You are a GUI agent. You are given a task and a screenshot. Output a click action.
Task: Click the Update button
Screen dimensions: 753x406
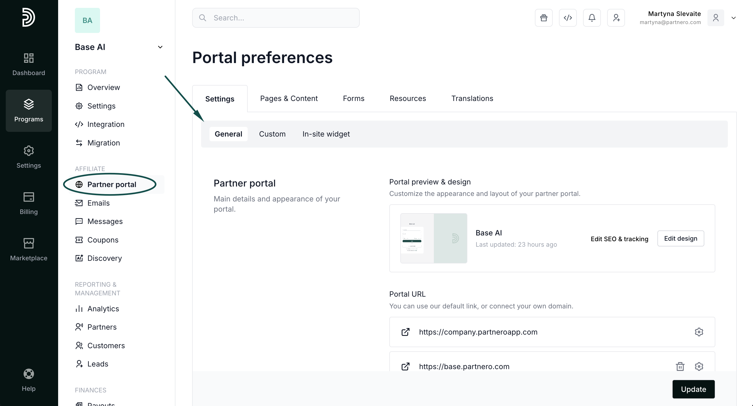693,389
